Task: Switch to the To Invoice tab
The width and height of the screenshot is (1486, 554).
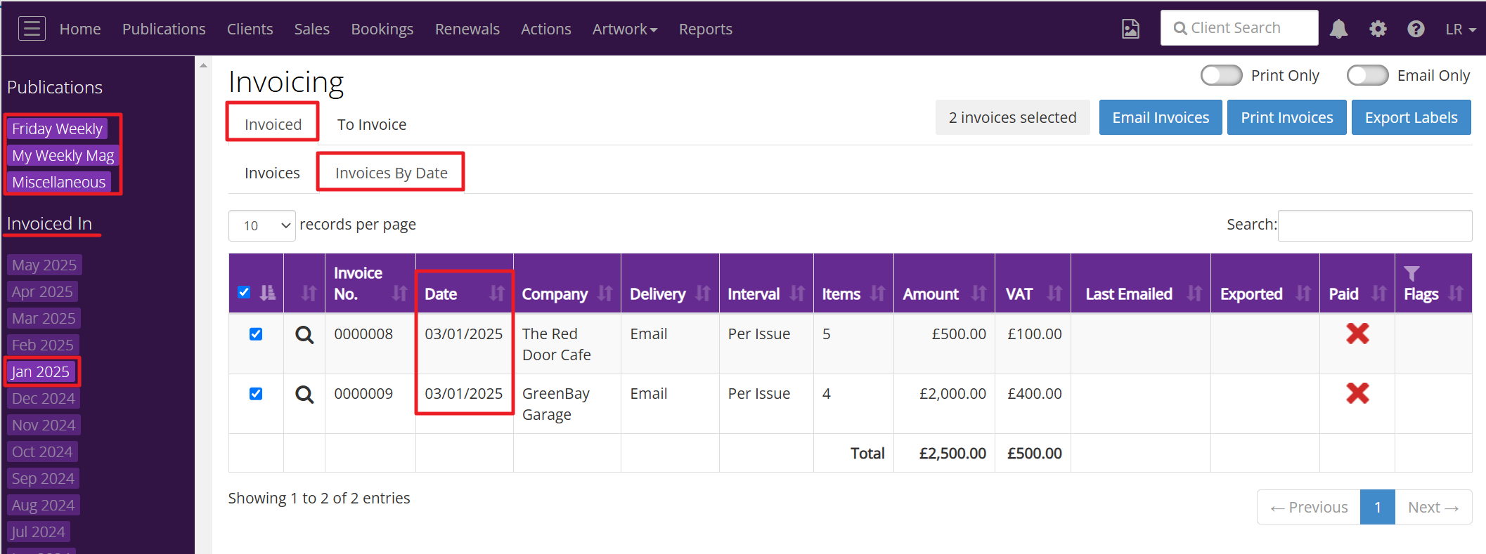Action: pos(372,124)
